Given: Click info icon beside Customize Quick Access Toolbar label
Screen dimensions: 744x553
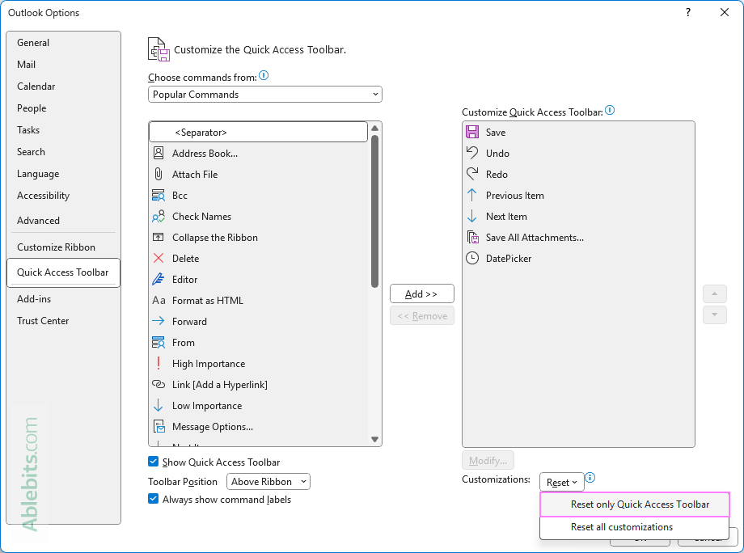Looking at the screenshot, I should (x=611, y=110).
